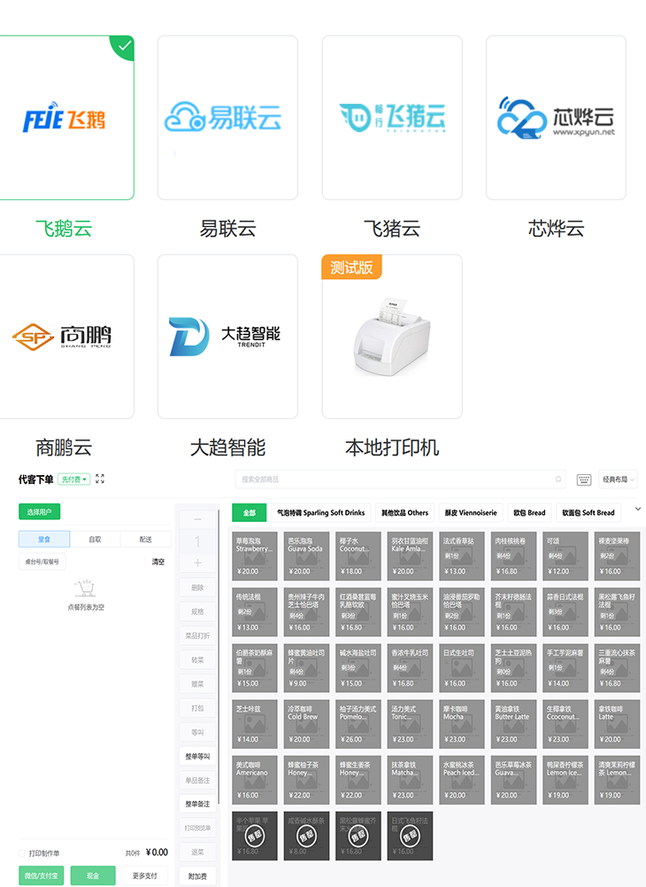Enable the 打印制作单 checkbox

[x=22, y=853]
